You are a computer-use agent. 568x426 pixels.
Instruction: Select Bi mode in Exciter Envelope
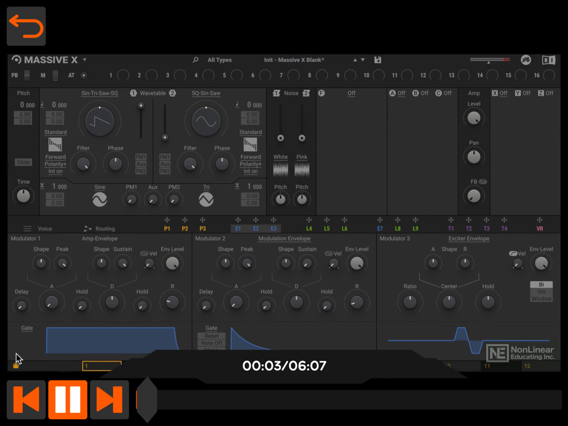coord(541,285)
